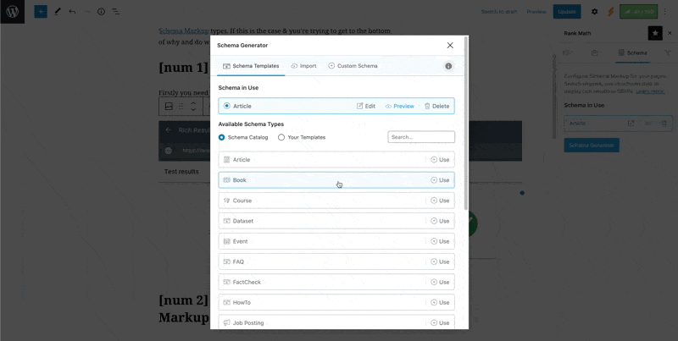
Task: Click the Event schema calendar icon
Action: [x=226, y=241]
